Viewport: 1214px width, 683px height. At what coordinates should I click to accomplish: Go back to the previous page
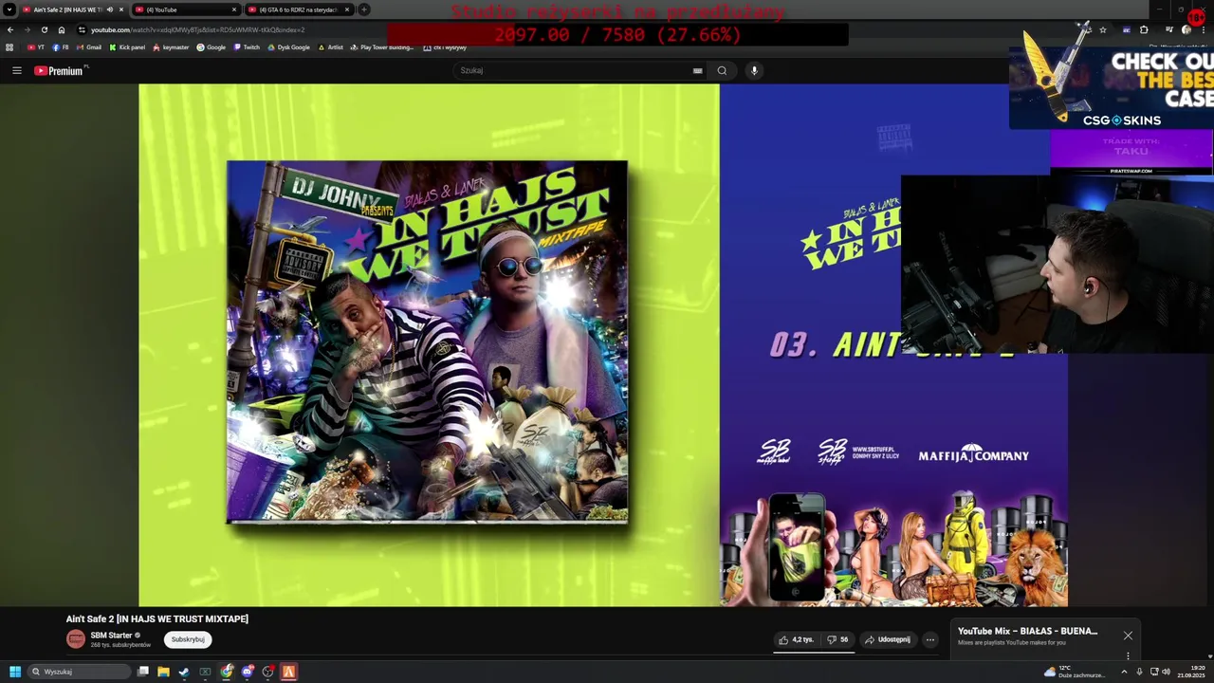click(x=9, y=29)
